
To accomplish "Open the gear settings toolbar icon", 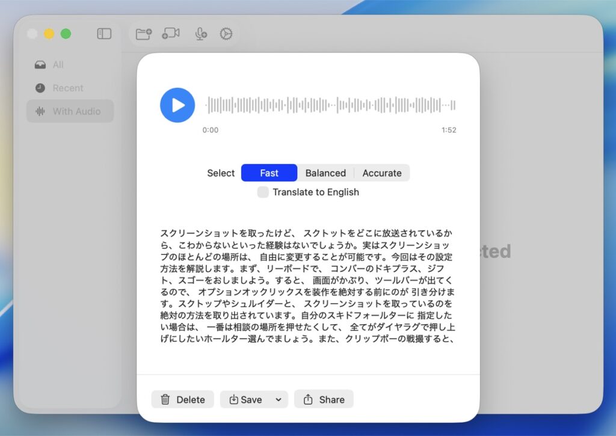I will [226, 34].
